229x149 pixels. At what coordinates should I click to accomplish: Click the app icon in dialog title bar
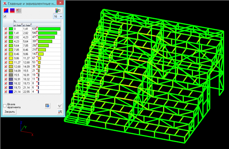[5, 3]
